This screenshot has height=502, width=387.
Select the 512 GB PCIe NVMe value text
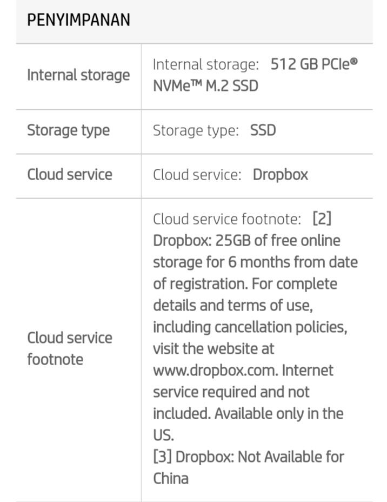coord(255,75)
